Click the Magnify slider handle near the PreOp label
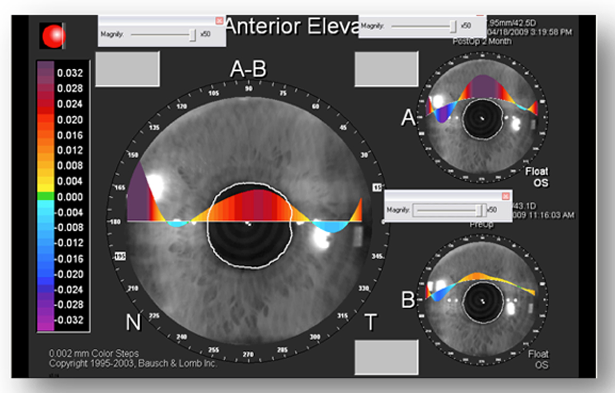This screenshot has height=393, width=615. [481, 210]
